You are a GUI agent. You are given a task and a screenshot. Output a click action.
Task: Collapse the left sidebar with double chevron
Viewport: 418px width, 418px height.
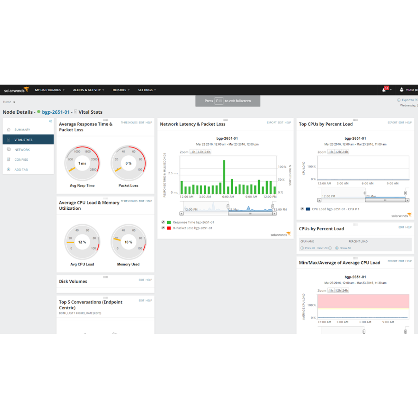tap(50, 121)
